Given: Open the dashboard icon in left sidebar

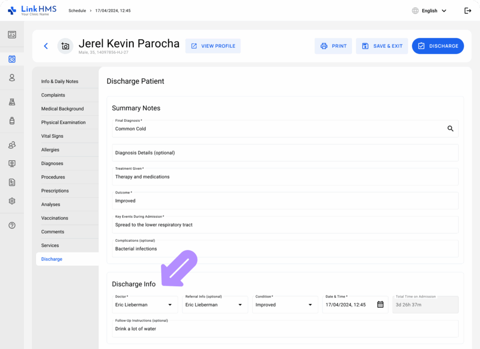Looking at the screenshot, I should 12,35.
